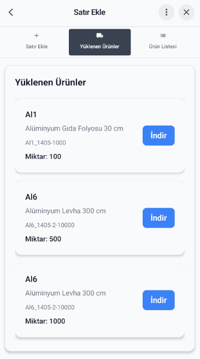The width and height of the screenshot is (200, 359).
Task: Click İndir for Al6 with Miktar 500
Action: coord(158,218)
